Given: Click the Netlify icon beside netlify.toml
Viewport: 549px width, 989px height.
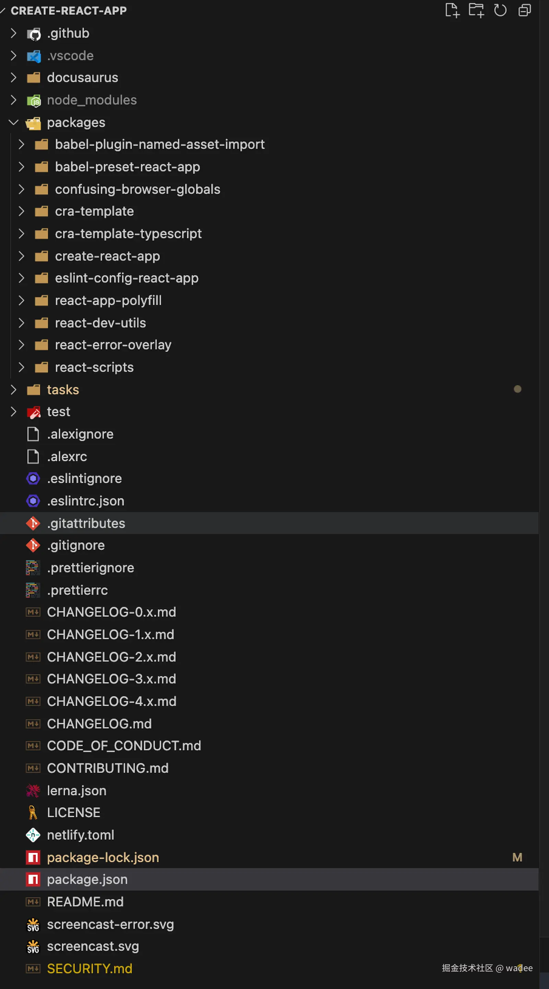Looking at the screenshot, I should tap(33, 835).
